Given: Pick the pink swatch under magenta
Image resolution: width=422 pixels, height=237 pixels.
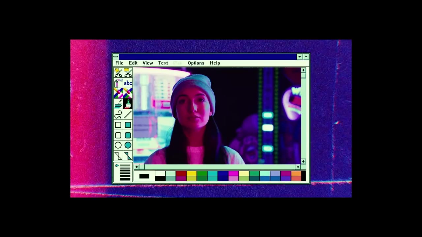Looking at the screenshot, I should click(x=233, y=178).
